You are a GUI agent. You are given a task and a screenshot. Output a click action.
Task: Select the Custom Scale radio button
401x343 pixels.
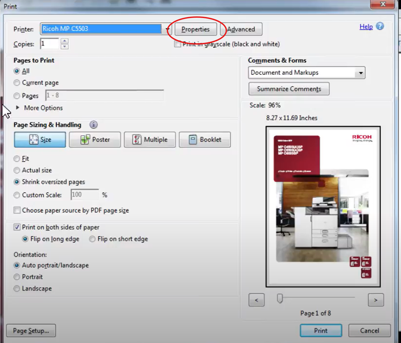[x=16, y=195]
